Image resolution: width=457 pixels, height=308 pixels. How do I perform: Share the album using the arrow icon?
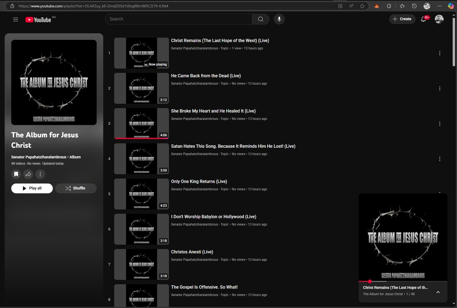click(28, 174)
